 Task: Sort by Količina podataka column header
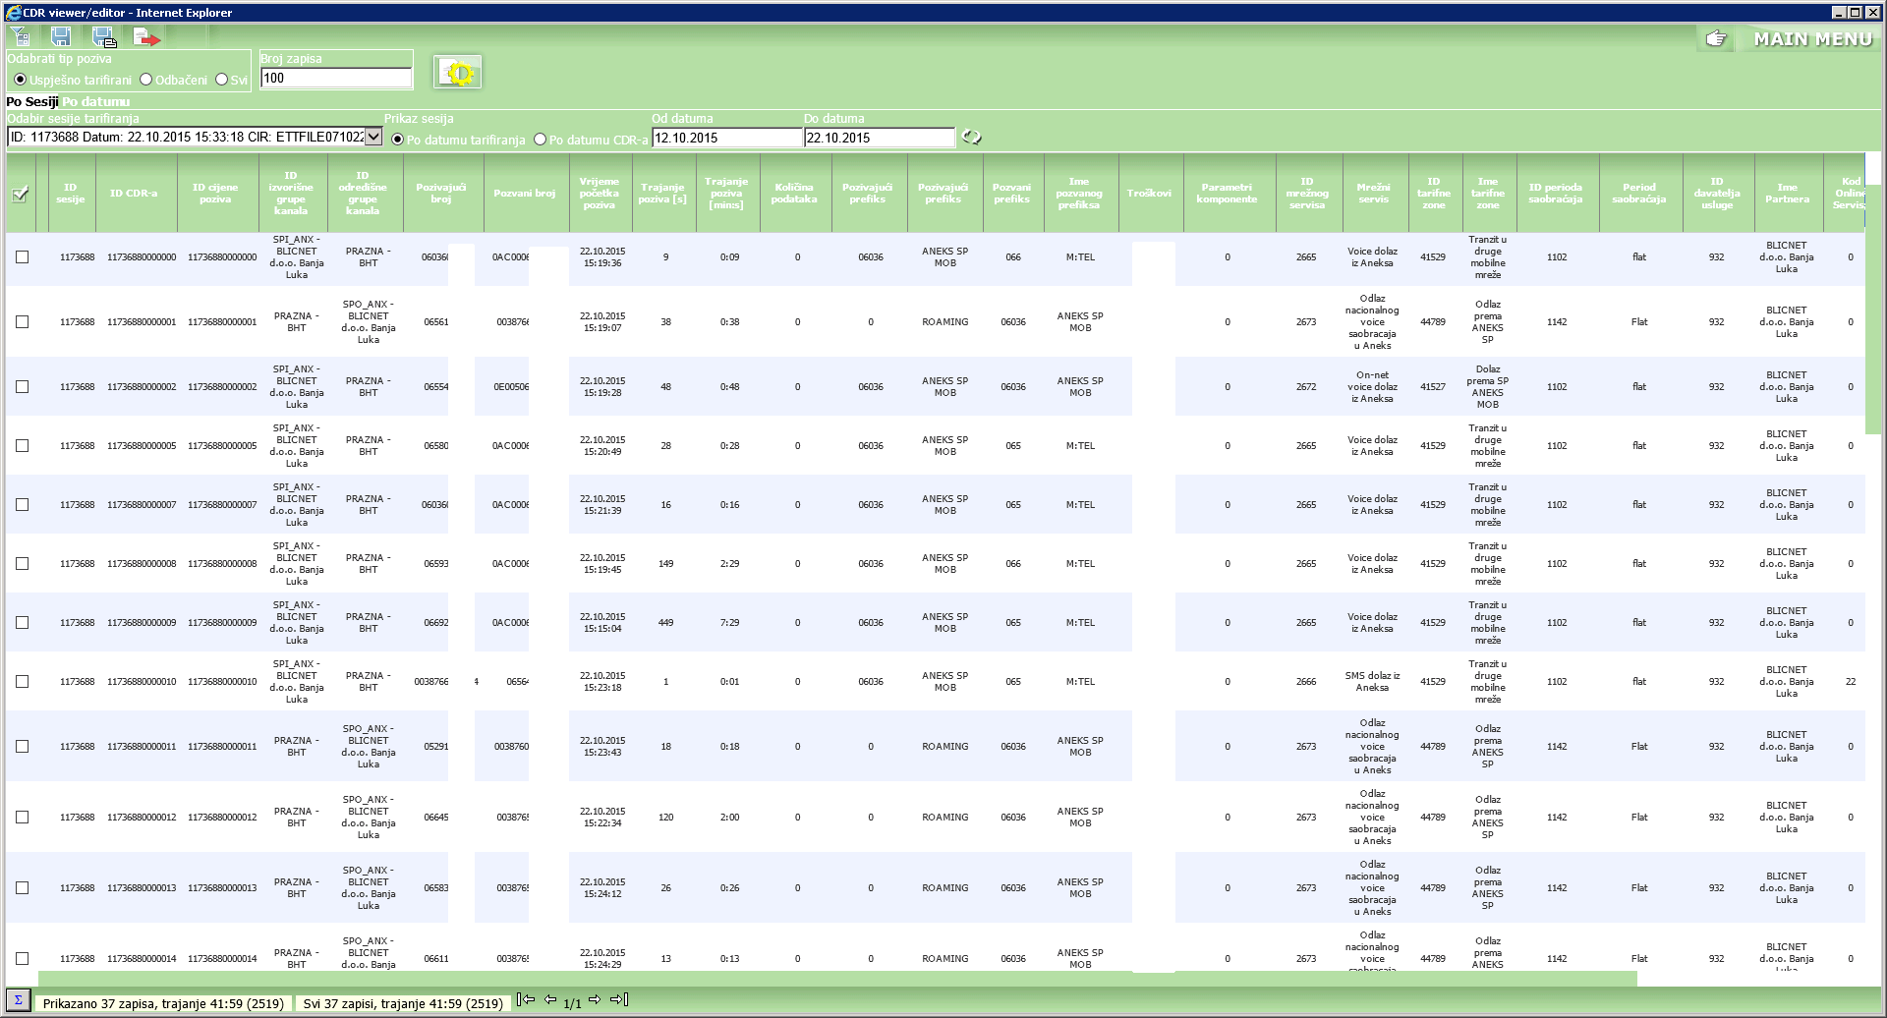tap(794, 194)
